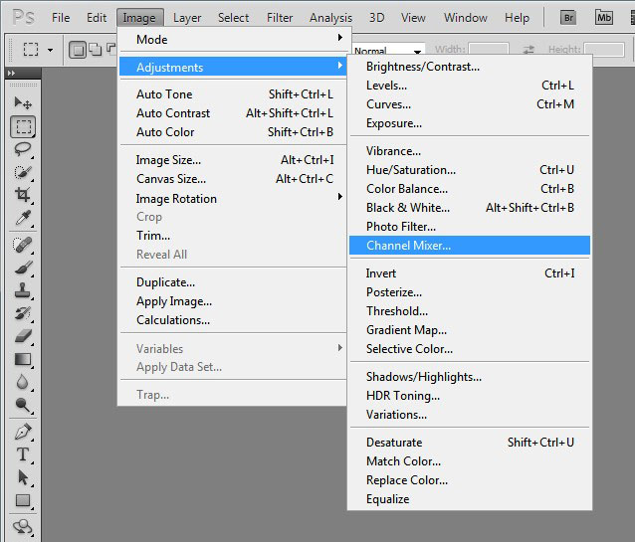The height and width of the screenshot is (542, 635).
Task: Open the Edit menu
Action: click(x=97, y=18)
